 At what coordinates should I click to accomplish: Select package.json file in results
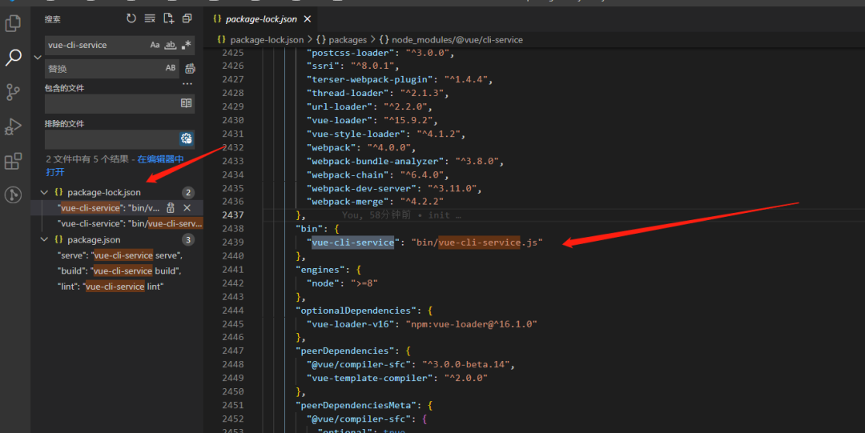point(94,239)
